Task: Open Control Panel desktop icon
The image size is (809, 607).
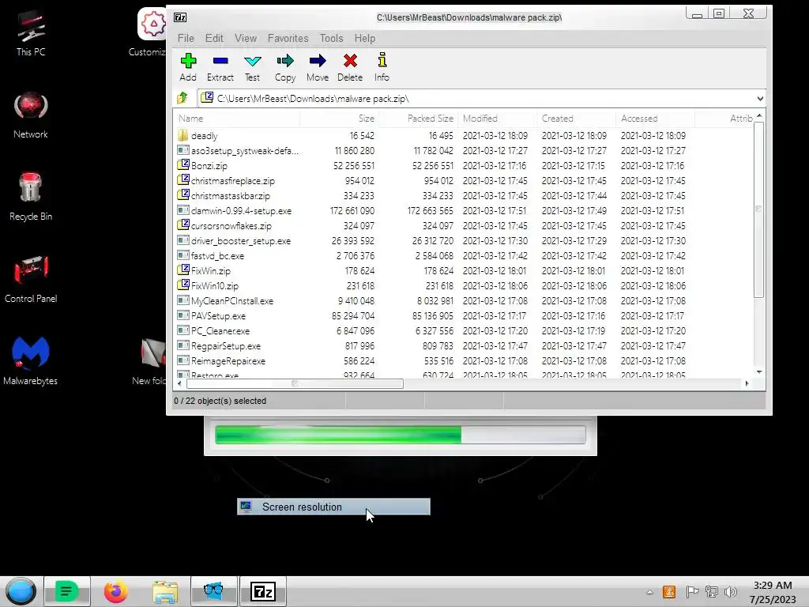Action: tap(31, 279)
